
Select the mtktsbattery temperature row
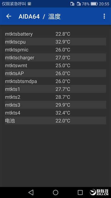point(56,34)
